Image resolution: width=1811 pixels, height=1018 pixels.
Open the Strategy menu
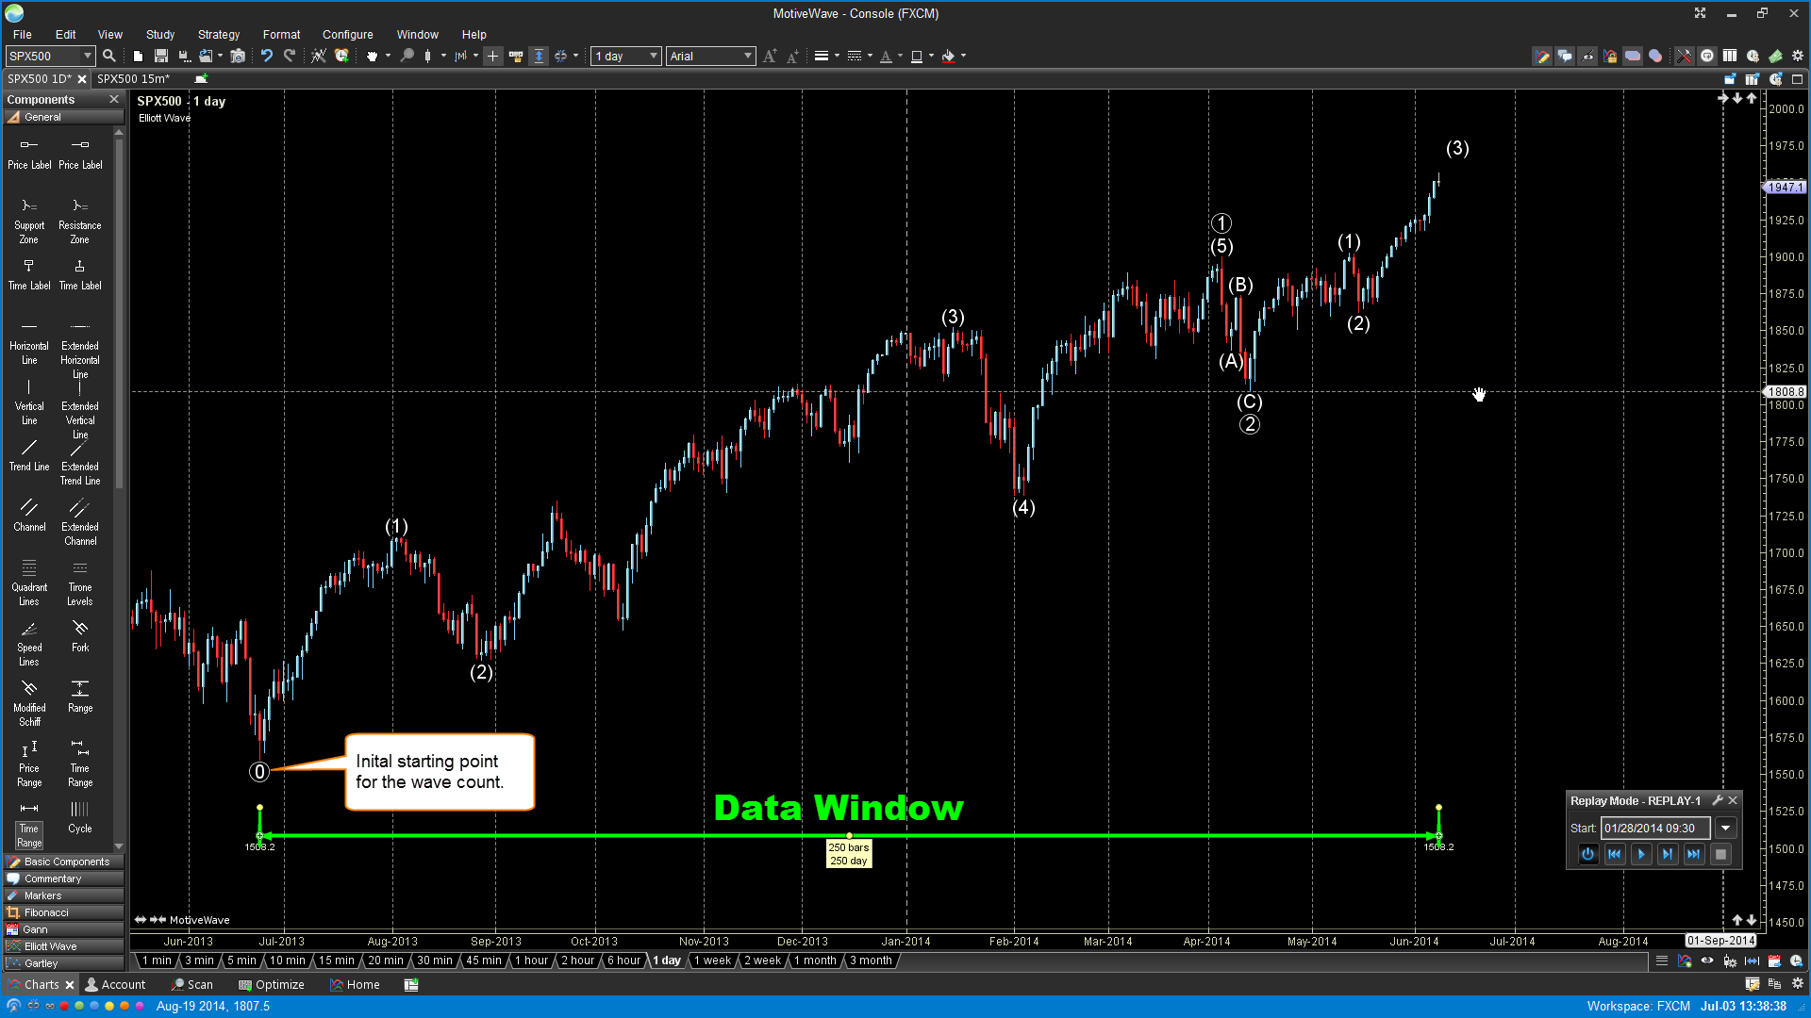219,34
